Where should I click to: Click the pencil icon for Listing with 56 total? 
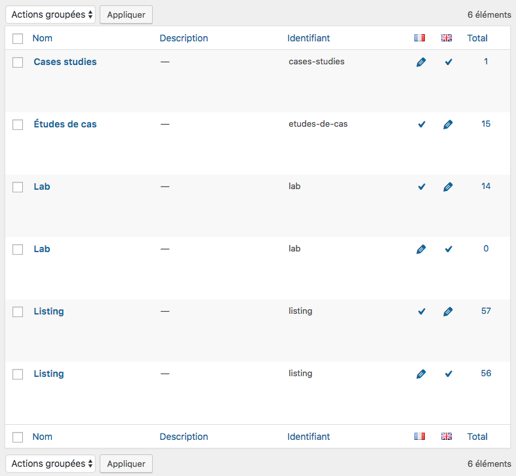click(421, 374)
